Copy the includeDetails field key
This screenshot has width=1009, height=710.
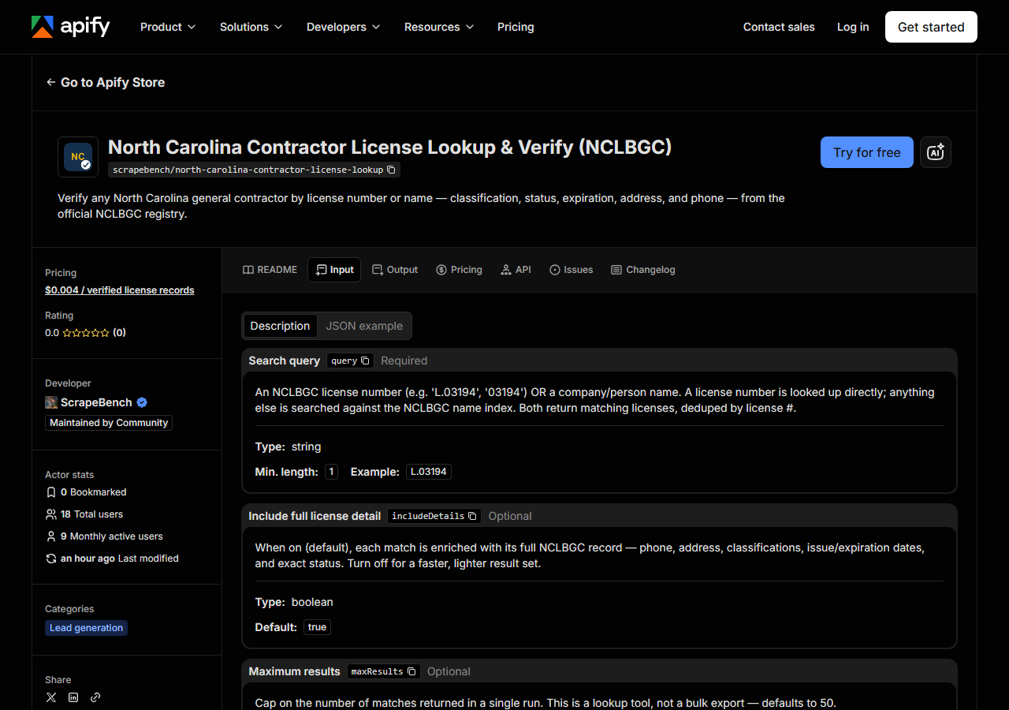coord(472,516)
